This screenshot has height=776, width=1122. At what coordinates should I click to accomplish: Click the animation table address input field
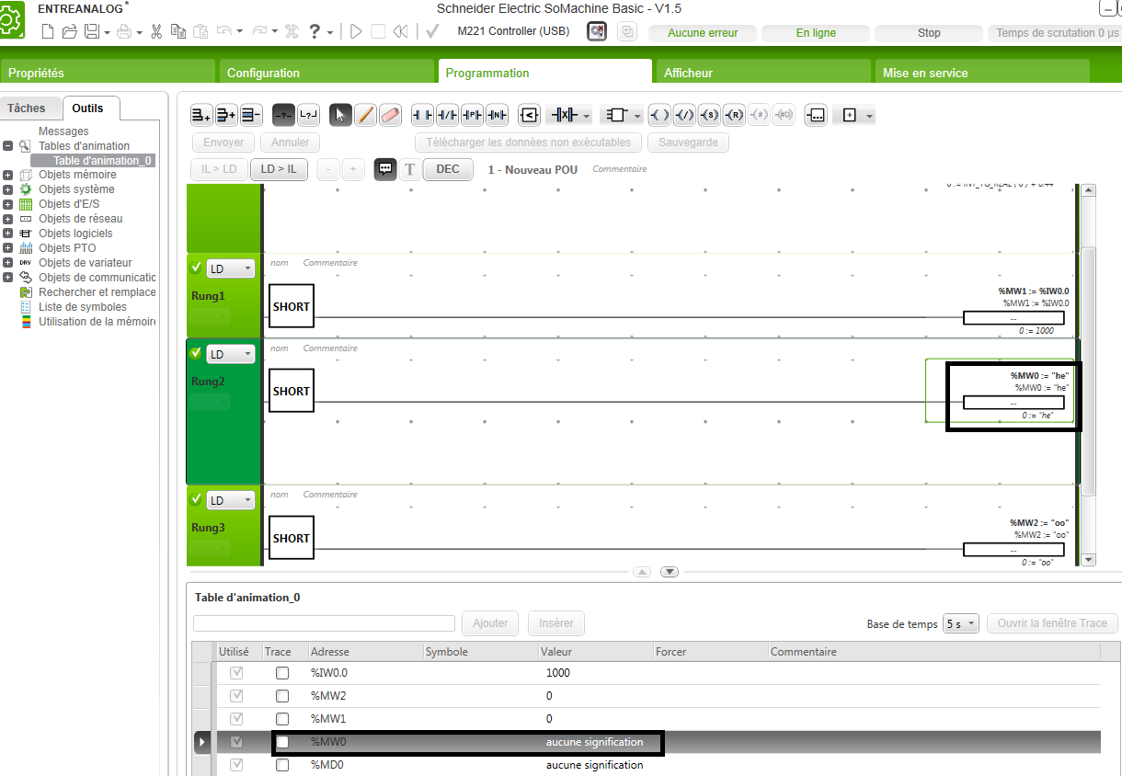[324, 623]
